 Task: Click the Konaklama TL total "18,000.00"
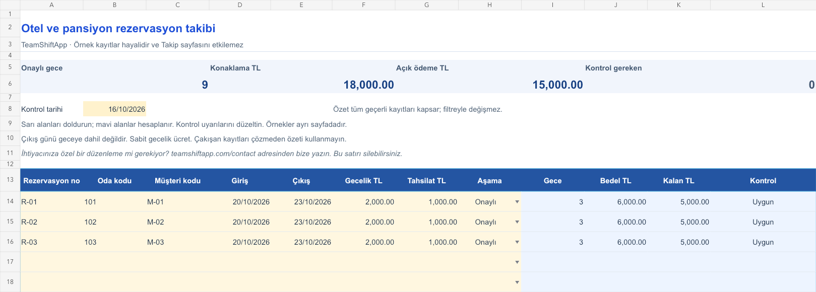click(369, 85)
